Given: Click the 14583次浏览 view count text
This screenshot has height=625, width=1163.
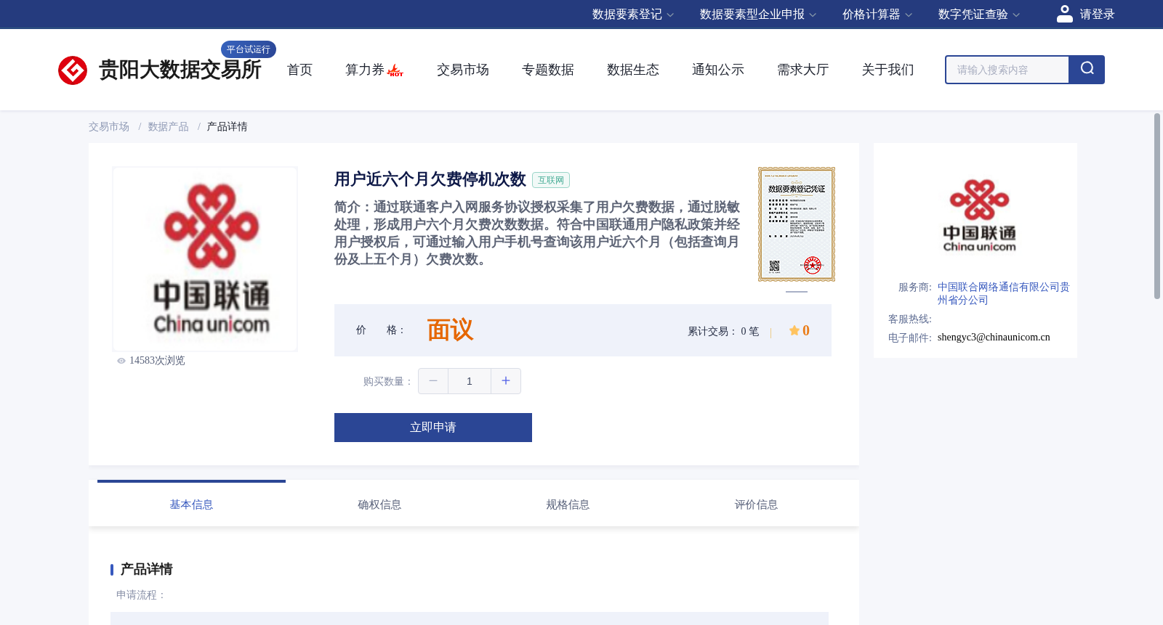Looking at the screenshot, I should [157, 361].
